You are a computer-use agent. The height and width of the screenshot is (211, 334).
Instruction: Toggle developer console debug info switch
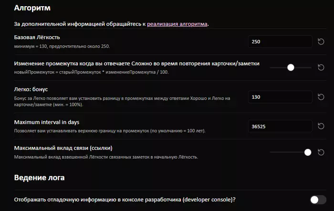click(318, 200)
